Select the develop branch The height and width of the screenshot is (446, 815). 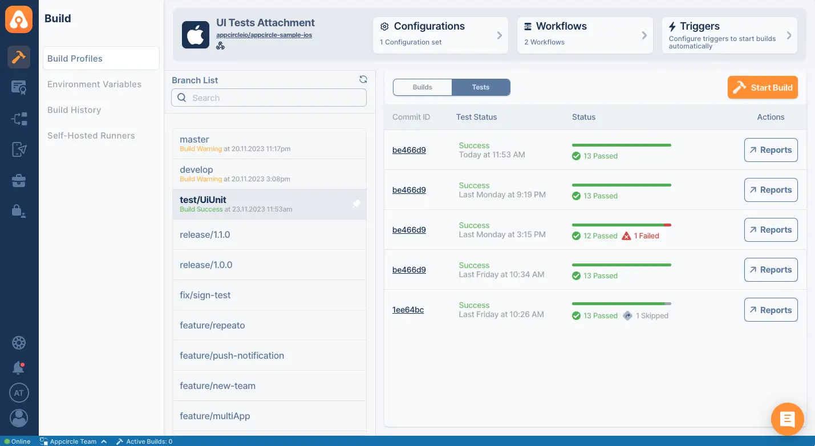[269, 174]
